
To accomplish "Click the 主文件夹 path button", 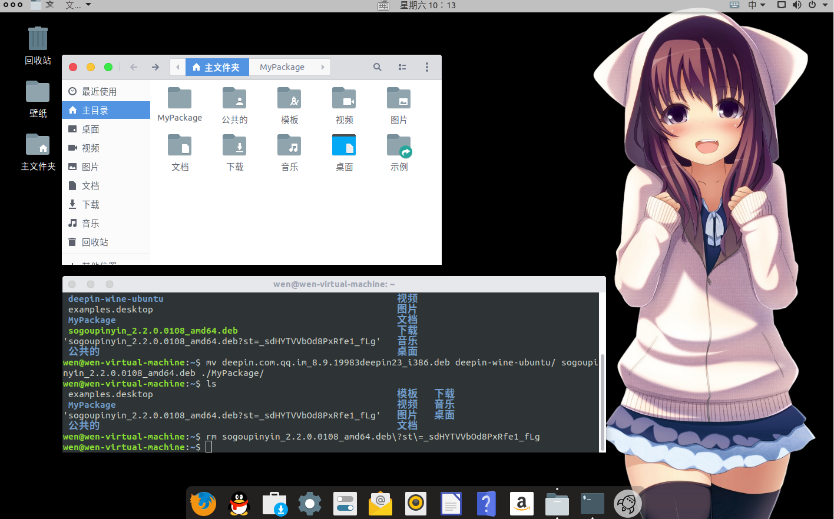I will pos(217,67).
